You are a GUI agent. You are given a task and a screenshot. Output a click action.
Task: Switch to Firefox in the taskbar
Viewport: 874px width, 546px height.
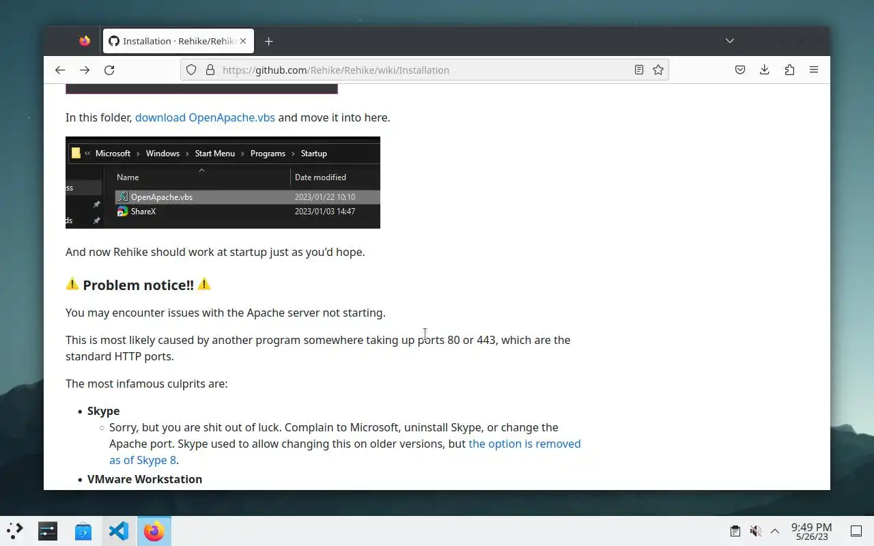(x=154, y=530)
